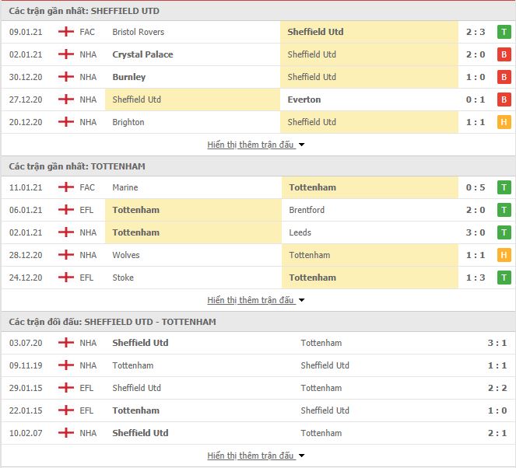Viewport: 516px width, 468px height.
Task: Click the 0 : 5 score of Marine vs Tottenham
Action: [x=476, y=187]
